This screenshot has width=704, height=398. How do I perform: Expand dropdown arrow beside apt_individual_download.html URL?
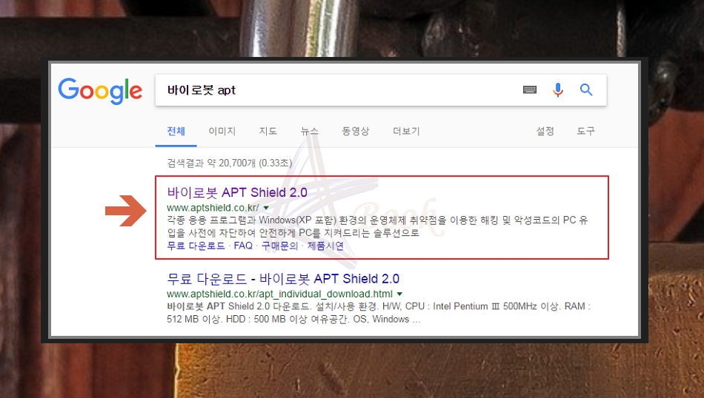click(399, 294)
